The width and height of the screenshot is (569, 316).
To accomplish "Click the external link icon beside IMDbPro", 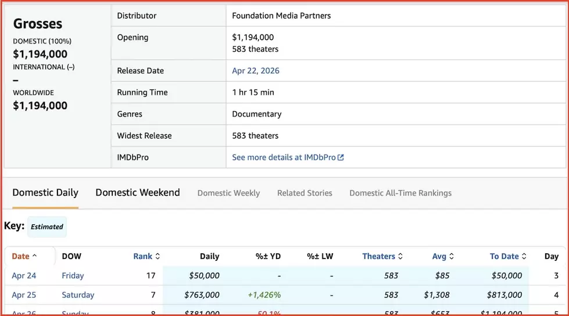I will [x=341, y=157].
